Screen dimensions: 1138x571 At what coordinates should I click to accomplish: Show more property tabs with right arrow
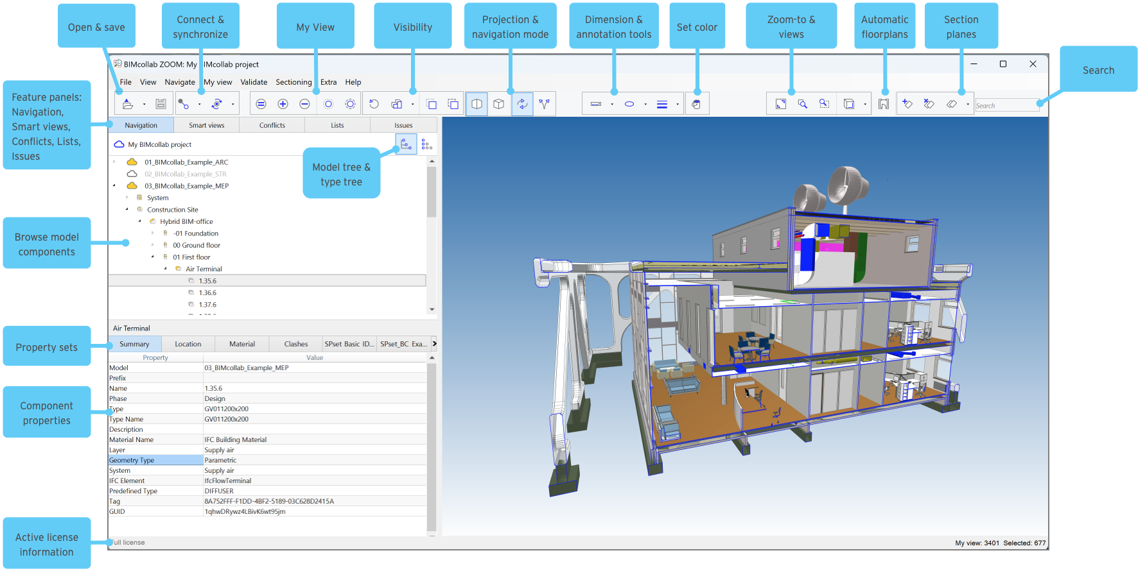[x=434, y=344]
